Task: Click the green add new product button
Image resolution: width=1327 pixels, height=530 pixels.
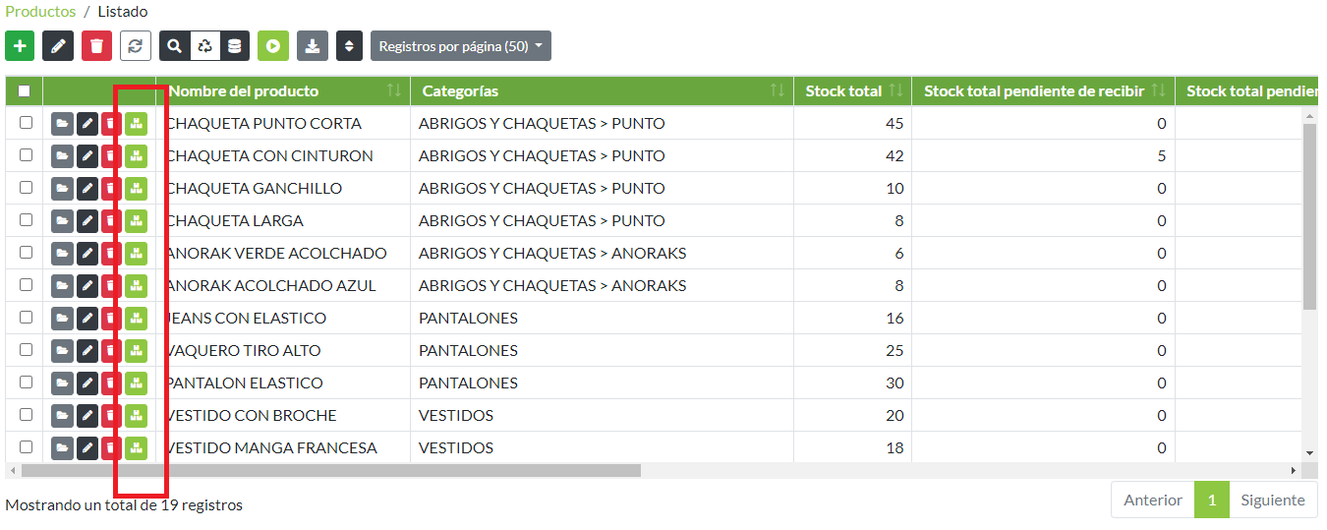Action: [x=20, y=45]
